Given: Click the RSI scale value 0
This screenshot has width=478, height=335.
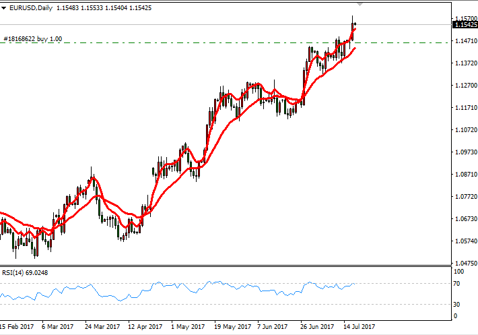Looking at the screenshot, I should [x=455, y=316].
